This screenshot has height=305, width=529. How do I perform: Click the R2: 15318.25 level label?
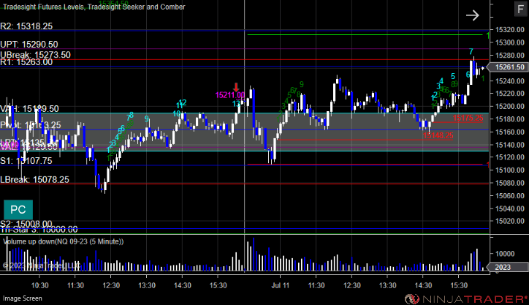(26, 26)
